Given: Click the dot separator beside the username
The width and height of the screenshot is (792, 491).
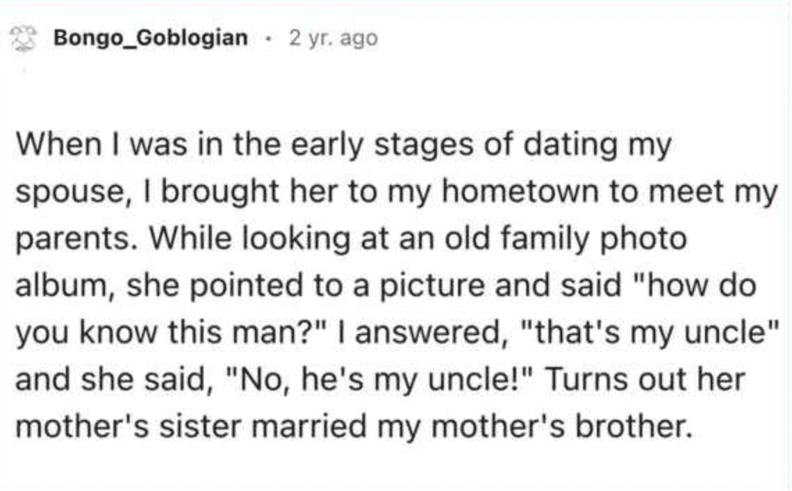Looking at the screenshot, I should [x=267, y=38].
